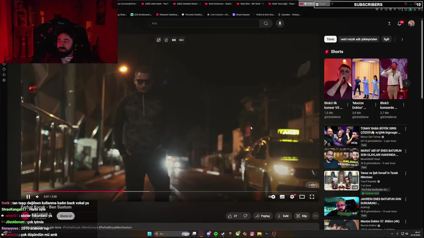Enter fullscreen mode in the player
This screenshot has width=424, height=238.
[312, 197]
